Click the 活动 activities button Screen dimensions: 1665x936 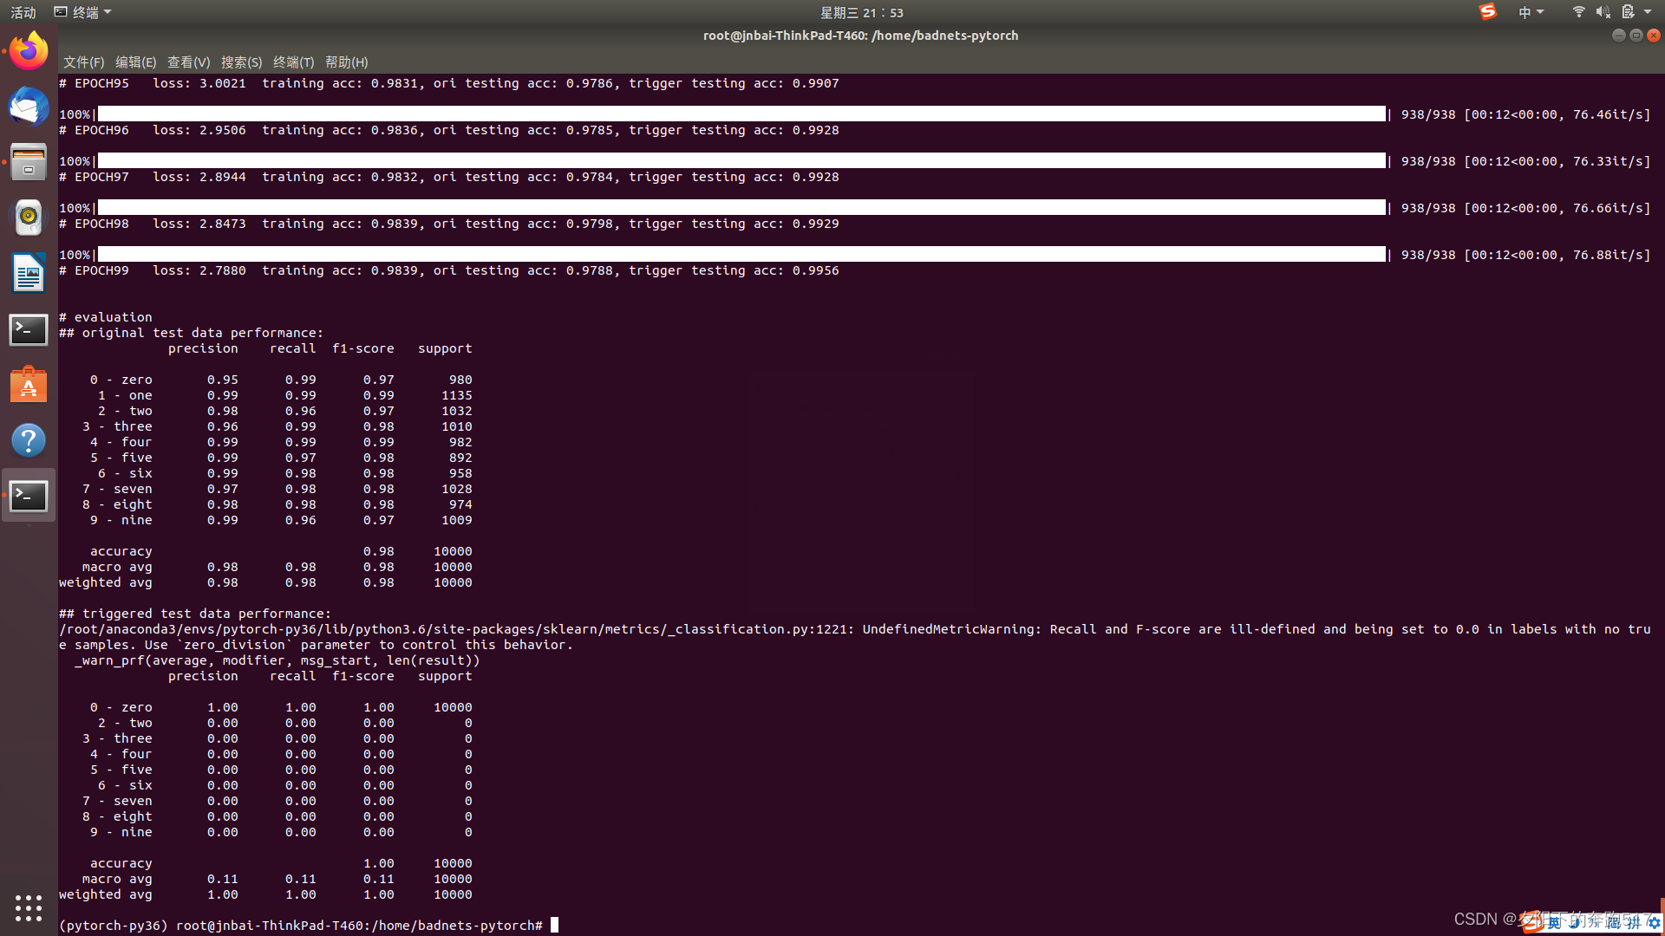click(23, 12)
